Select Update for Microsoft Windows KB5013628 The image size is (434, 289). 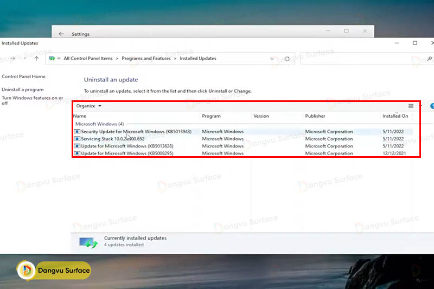pos(243,146)
